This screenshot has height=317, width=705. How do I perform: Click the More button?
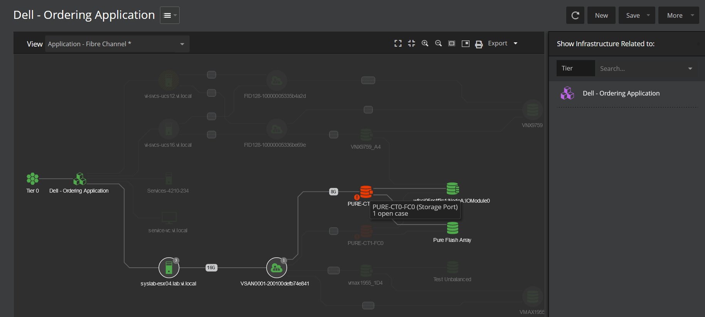click(675, 15)
